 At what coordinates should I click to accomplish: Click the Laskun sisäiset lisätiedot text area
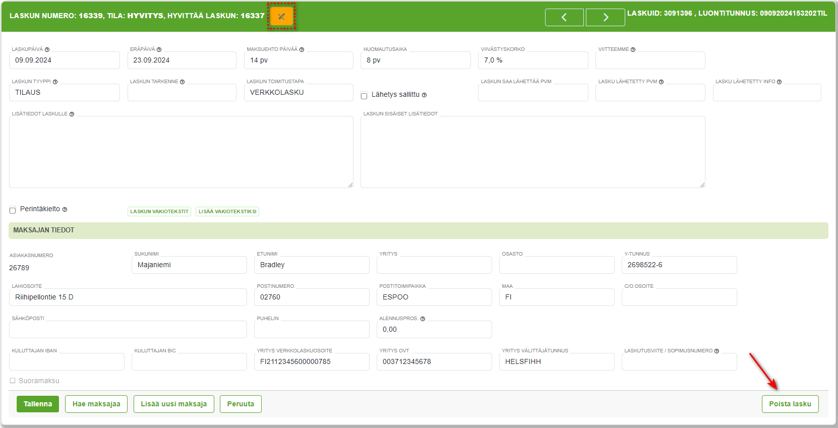click(x=533, y=152)
